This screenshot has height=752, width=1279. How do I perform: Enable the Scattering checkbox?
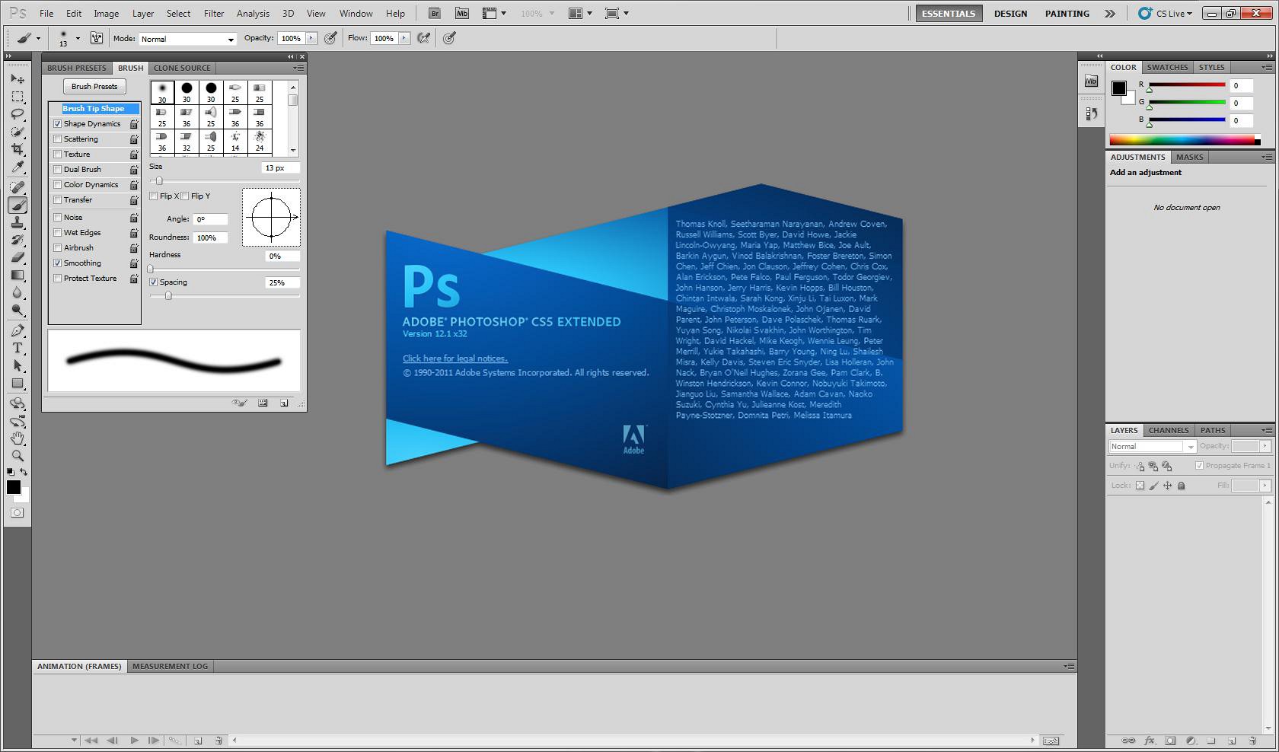point(58,139)
